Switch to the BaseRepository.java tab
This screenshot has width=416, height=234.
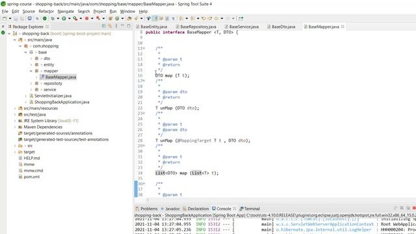click(x=196, y=27)
